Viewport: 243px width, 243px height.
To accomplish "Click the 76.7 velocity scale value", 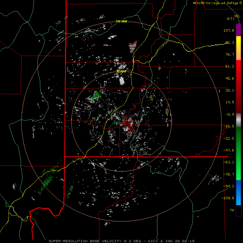I will [x=230, y=54].
